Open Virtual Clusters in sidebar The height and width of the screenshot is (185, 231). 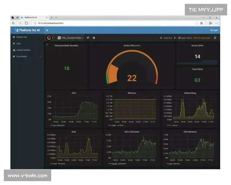click(22, 50)
